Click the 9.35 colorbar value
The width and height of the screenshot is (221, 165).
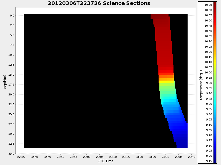(x=209, y=140)
